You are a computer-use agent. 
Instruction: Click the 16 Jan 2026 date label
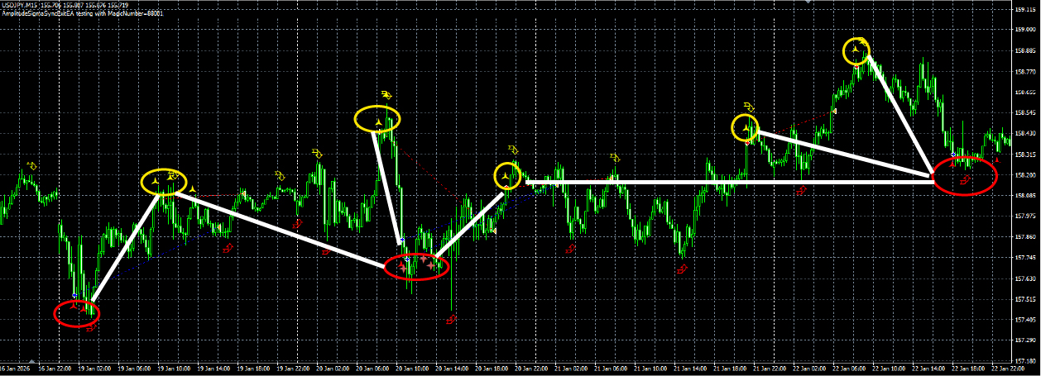[15, 369]
